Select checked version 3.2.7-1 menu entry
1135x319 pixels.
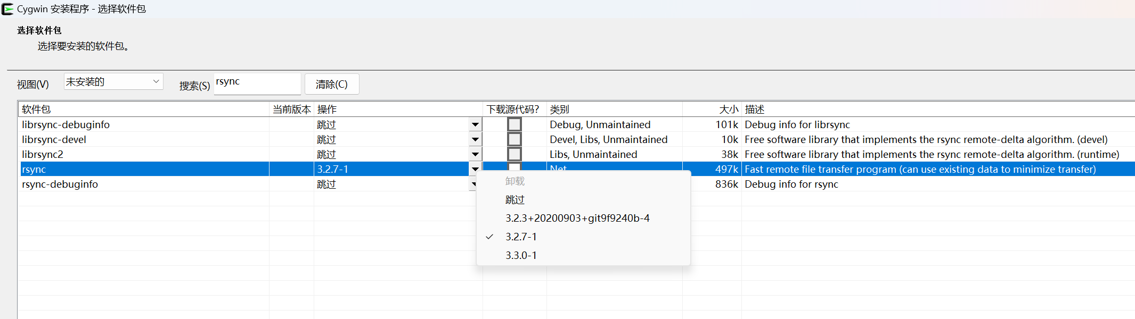click(521, 237)
